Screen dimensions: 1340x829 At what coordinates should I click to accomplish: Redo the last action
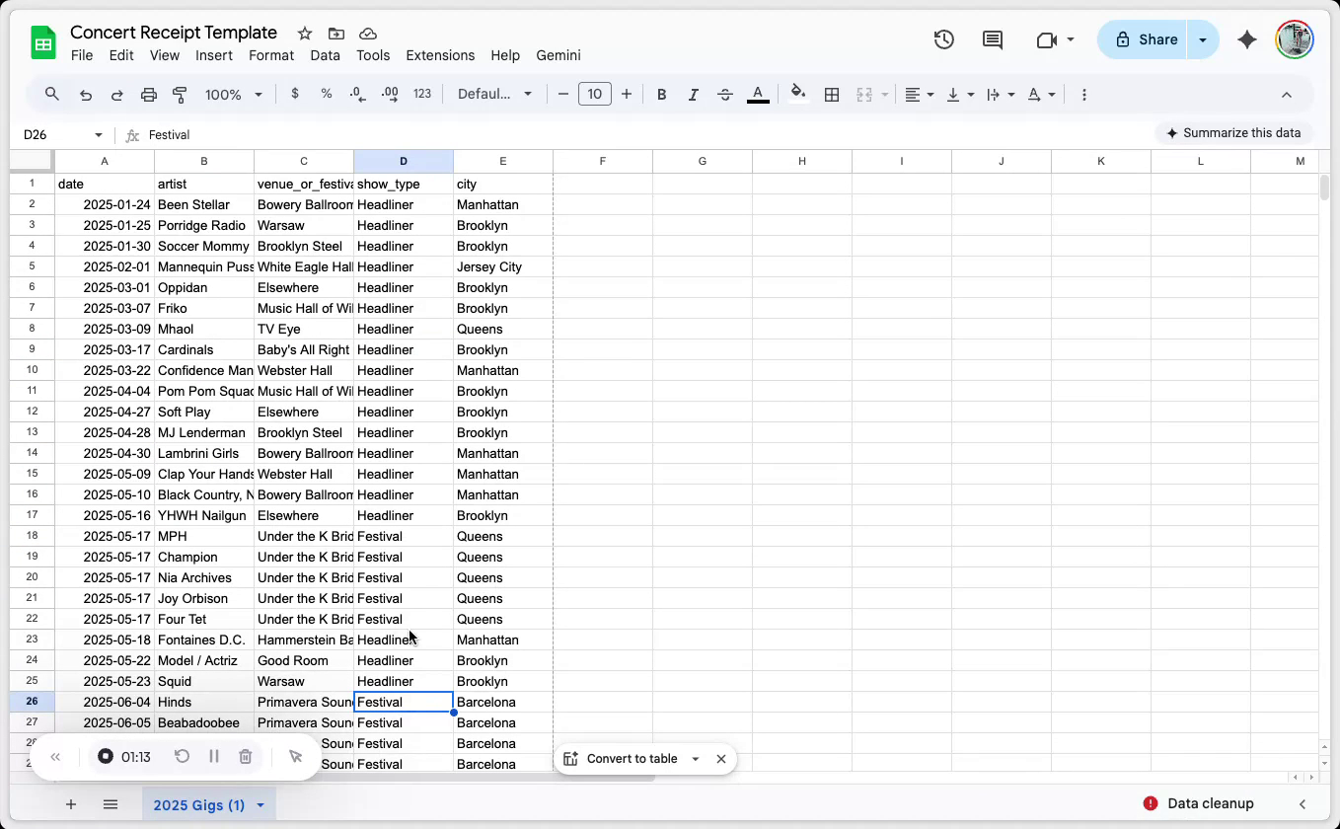pyautogui.click(x=116, y=95)
